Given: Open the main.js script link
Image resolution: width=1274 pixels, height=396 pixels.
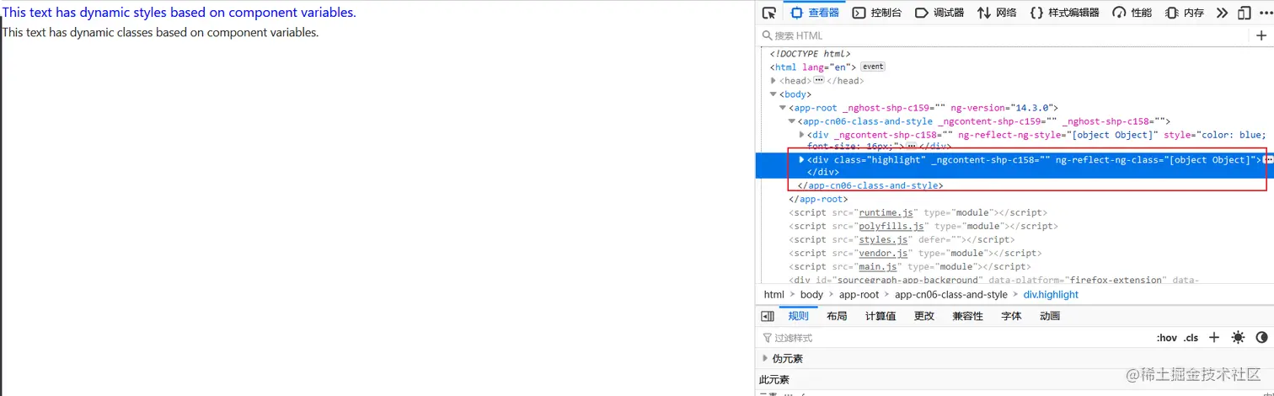Looking at the screenshot, I should pos(877,267).
